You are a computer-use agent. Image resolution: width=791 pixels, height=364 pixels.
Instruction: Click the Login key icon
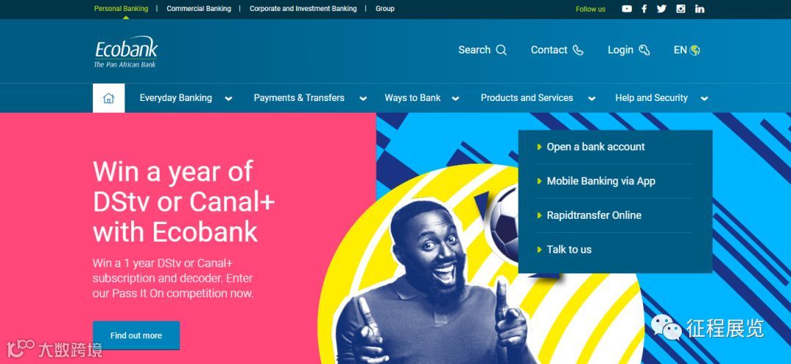point(645,50)
